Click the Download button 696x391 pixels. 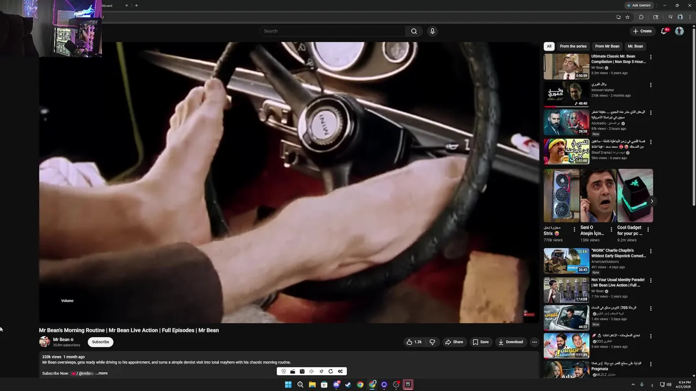coord(511,342)
